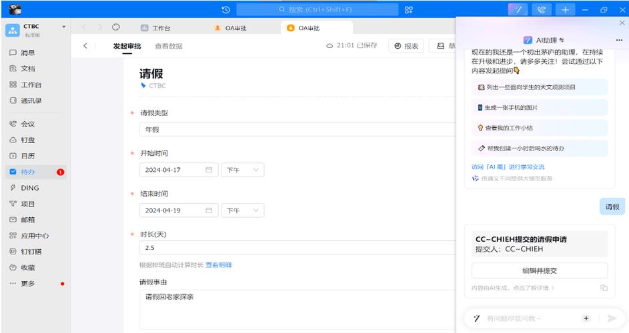The width and height of the screenshot is (629, 333).
Task: Open 邮箱 in the sidebar
Action: click(x=36, y=220)
